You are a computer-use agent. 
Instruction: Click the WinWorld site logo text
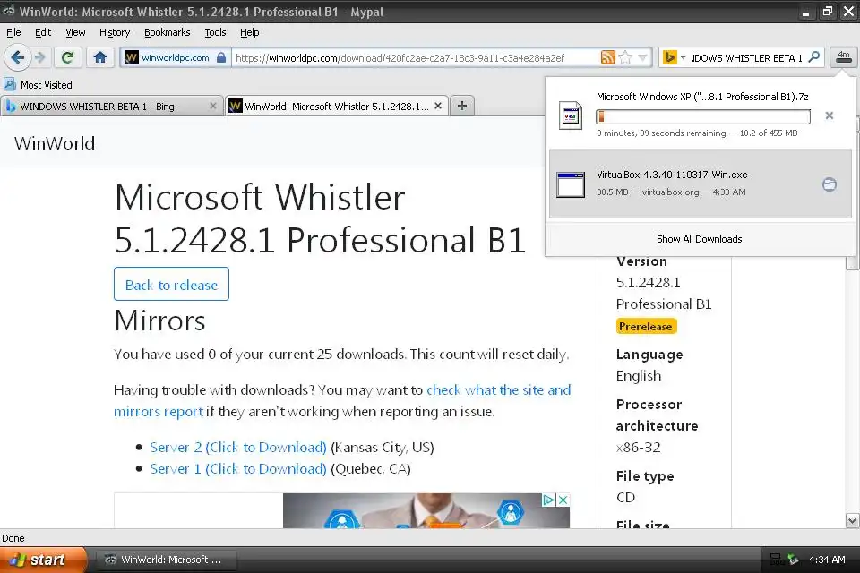(x=55, y=143)
